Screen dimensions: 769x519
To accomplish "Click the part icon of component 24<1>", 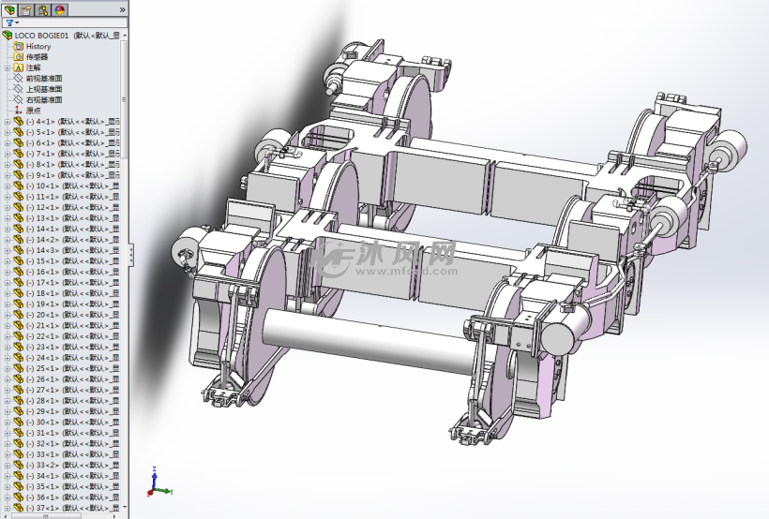I will 19,358.
